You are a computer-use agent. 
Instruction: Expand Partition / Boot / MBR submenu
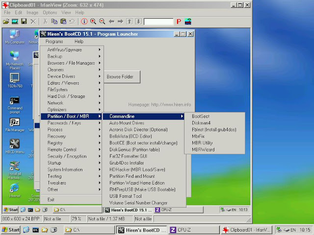tap(72, 117)
